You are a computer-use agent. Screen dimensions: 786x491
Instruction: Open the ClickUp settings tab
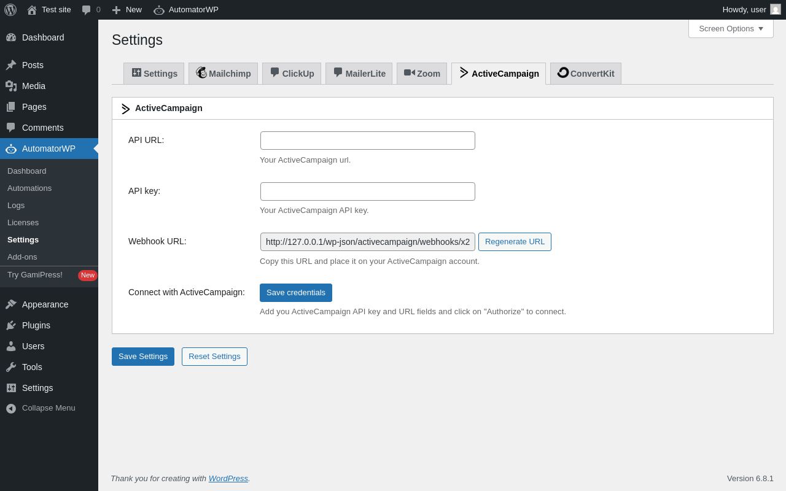pos(292,74)
